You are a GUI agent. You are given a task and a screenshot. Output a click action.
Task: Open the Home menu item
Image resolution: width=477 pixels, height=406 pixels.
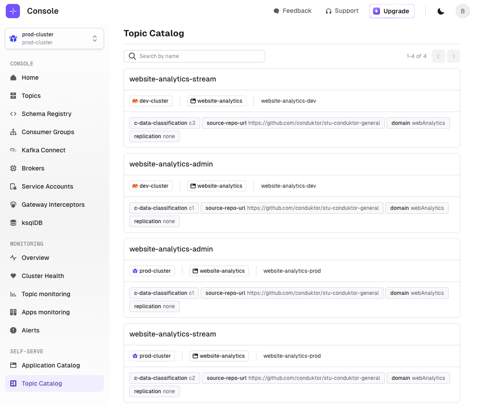[x=54, y=77]
